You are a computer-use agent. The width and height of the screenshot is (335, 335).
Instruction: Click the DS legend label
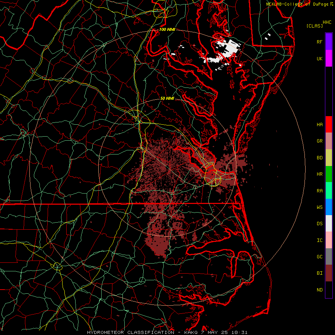319,224
